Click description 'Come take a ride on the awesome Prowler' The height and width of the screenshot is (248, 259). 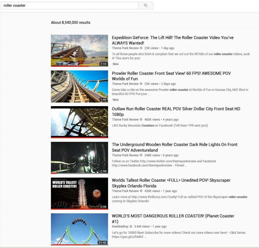[x=180, y=92]
